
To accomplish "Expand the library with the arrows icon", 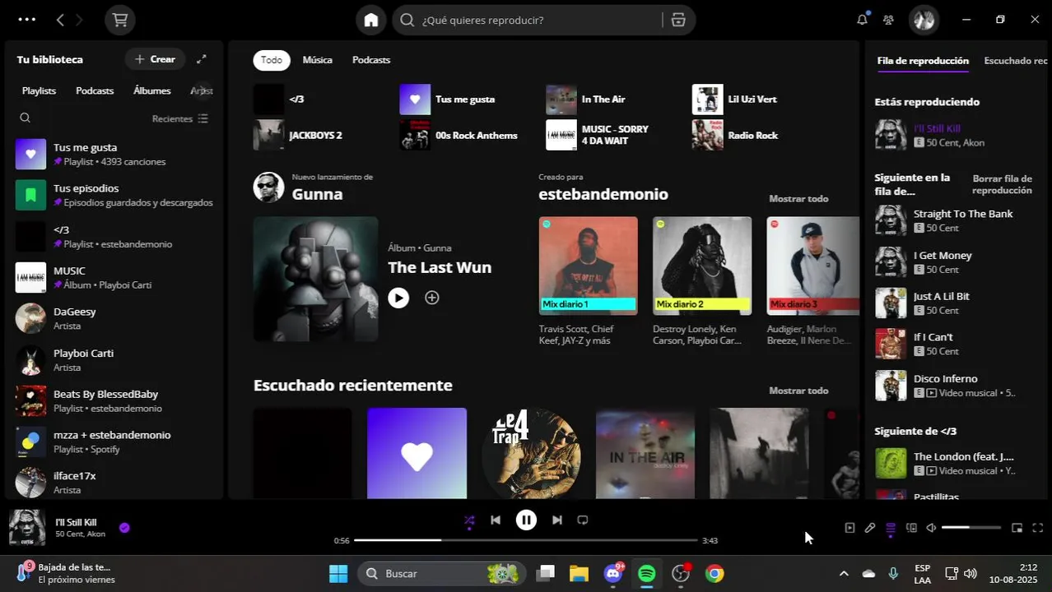I will 202,59.
